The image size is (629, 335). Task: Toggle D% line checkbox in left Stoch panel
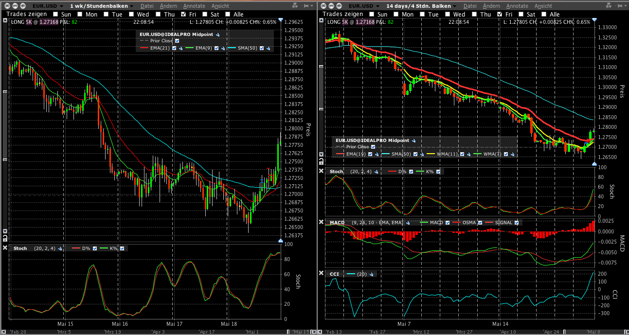coord(95,248)
